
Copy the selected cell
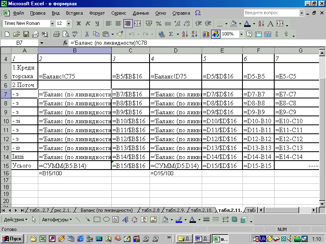pos(96,34)
